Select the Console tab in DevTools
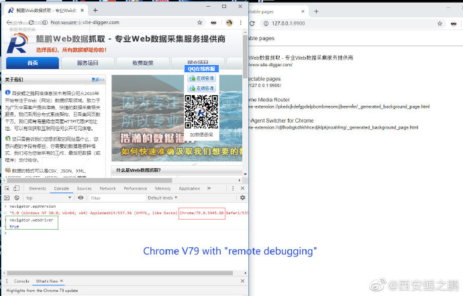Screen dimensions: 463x296 pyautogui.click(x=62, y=188)
